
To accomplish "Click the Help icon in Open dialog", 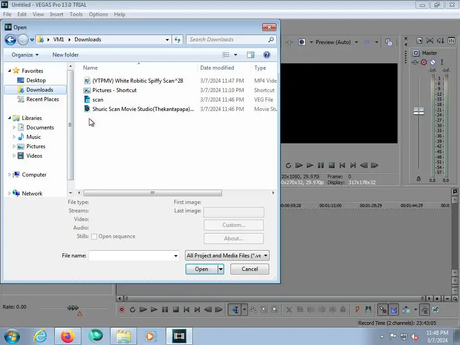I will coord(267,55).
